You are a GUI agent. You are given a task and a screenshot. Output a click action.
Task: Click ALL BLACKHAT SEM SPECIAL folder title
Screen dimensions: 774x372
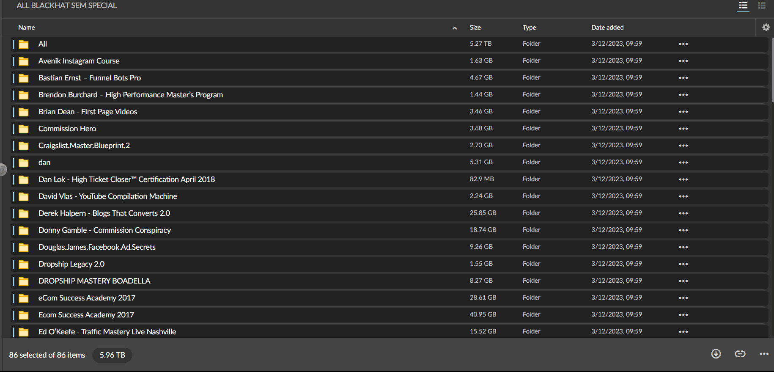pos(66,6)
